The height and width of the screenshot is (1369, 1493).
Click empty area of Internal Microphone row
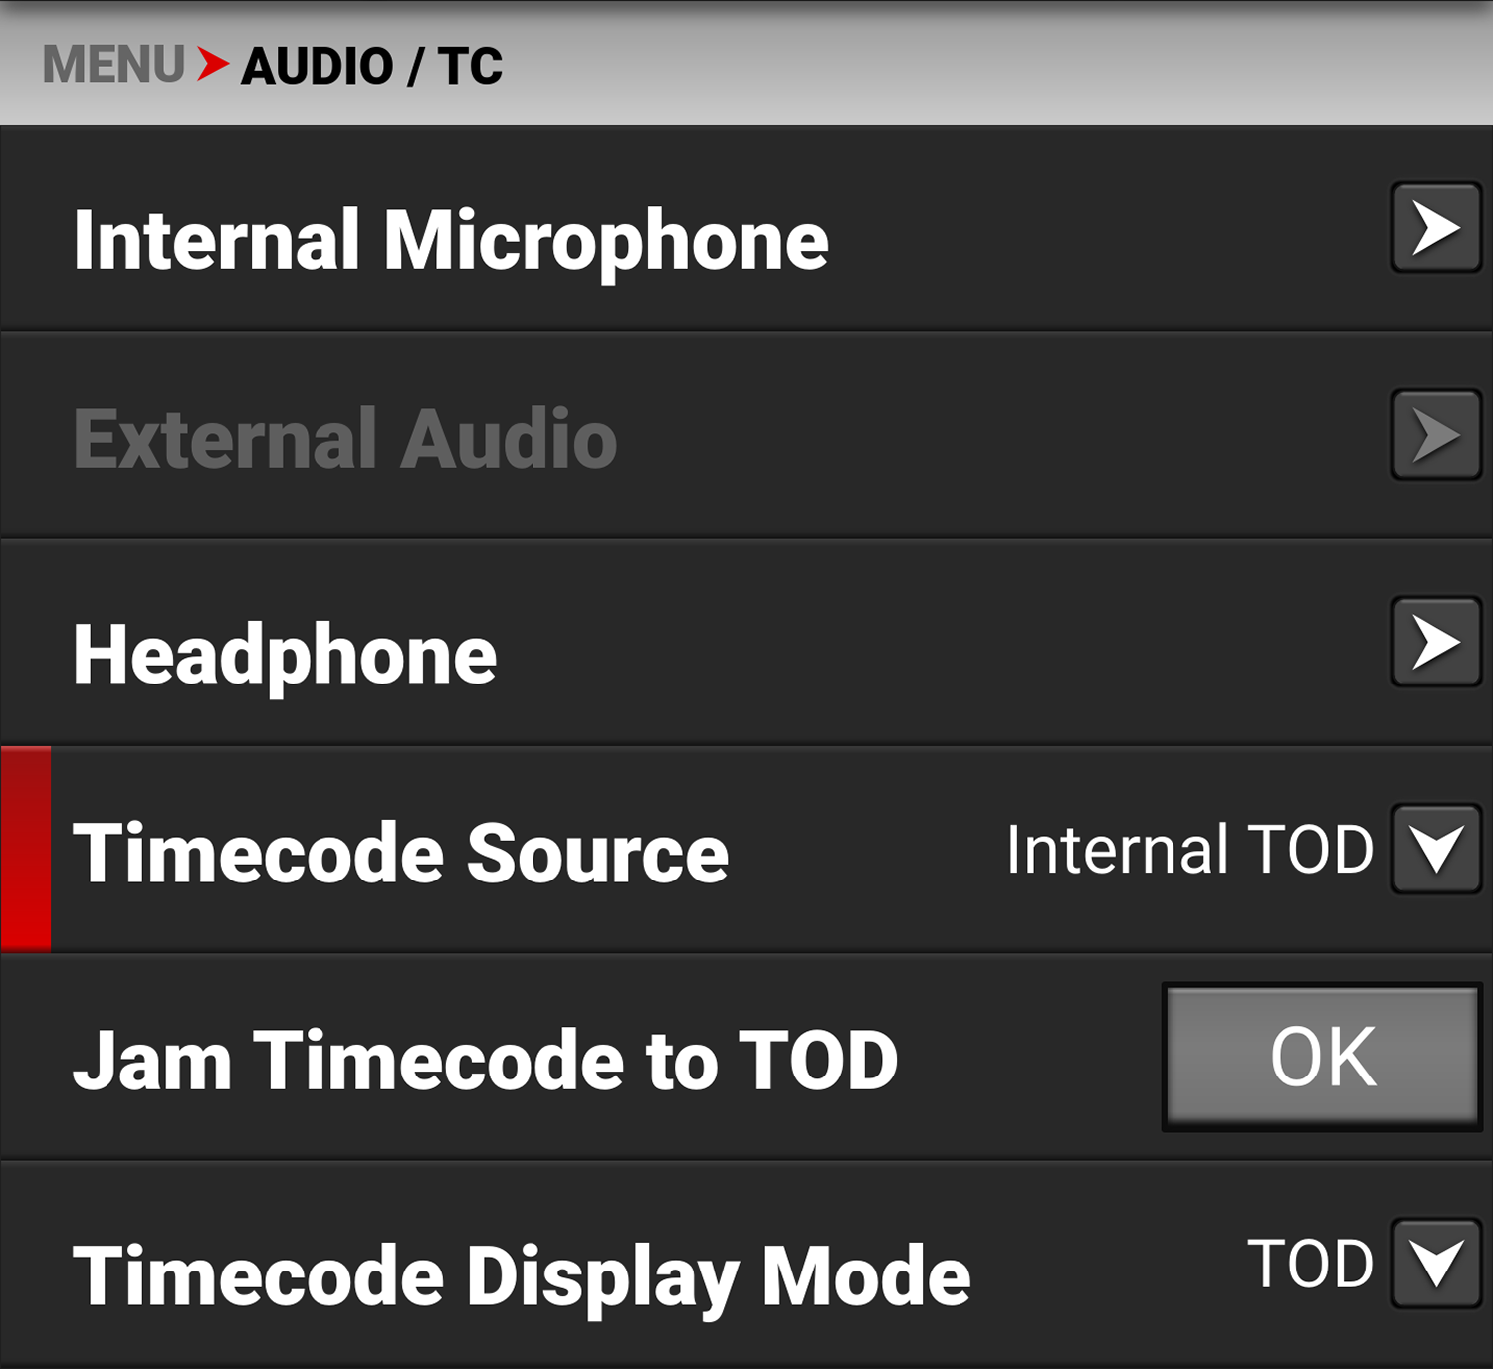1105,230
